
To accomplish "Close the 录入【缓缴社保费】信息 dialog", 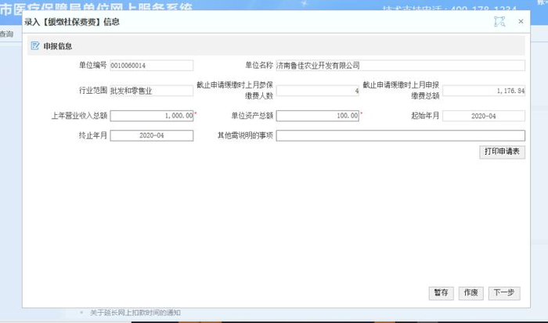I will point(521,21).
